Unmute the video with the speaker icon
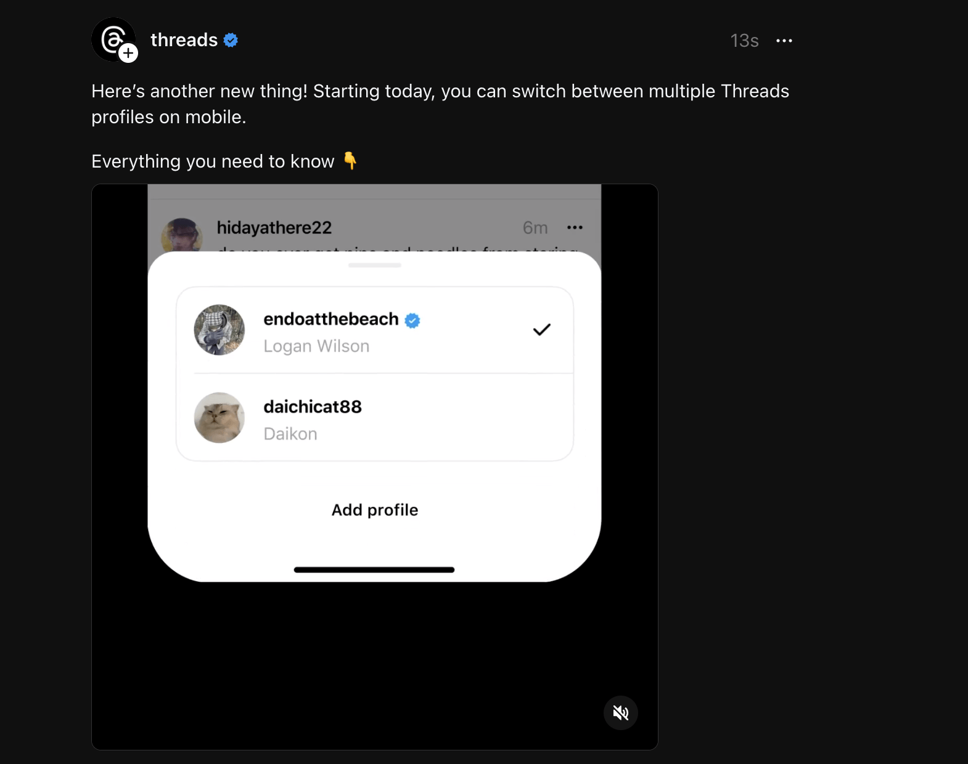The width and height of the screenshot is (968, 764). [x=620, y=713]
